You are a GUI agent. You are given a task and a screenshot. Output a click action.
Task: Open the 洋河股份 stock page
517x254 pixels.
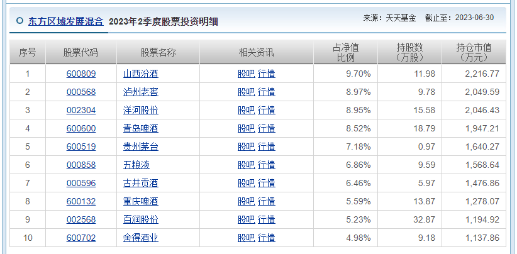(x=141, y=110)
